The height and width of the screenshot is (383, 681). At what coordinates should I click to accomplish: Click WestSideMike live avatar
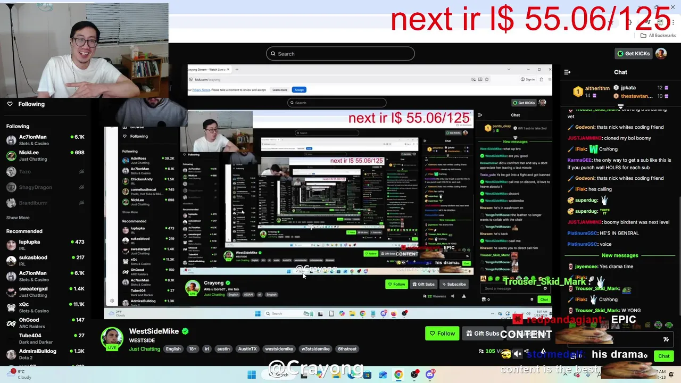112,339
